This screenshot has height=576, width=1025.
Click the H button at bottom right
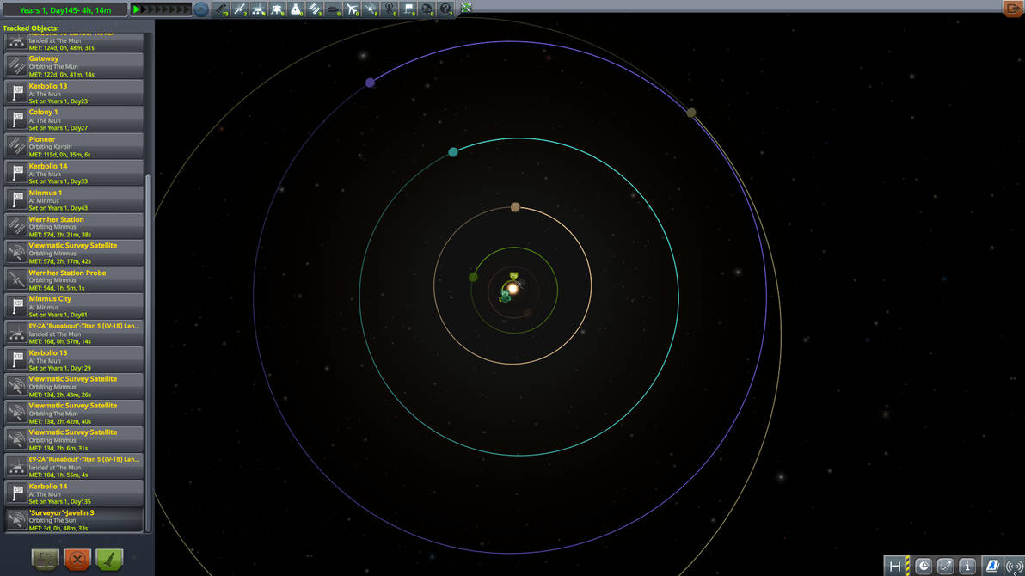[x=895, y=567]
